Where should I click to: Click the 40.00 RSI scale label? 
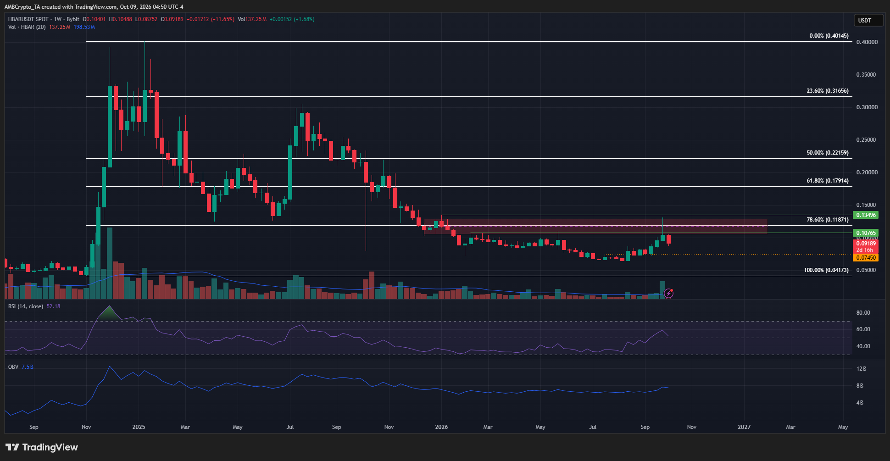tap(863, 346)
